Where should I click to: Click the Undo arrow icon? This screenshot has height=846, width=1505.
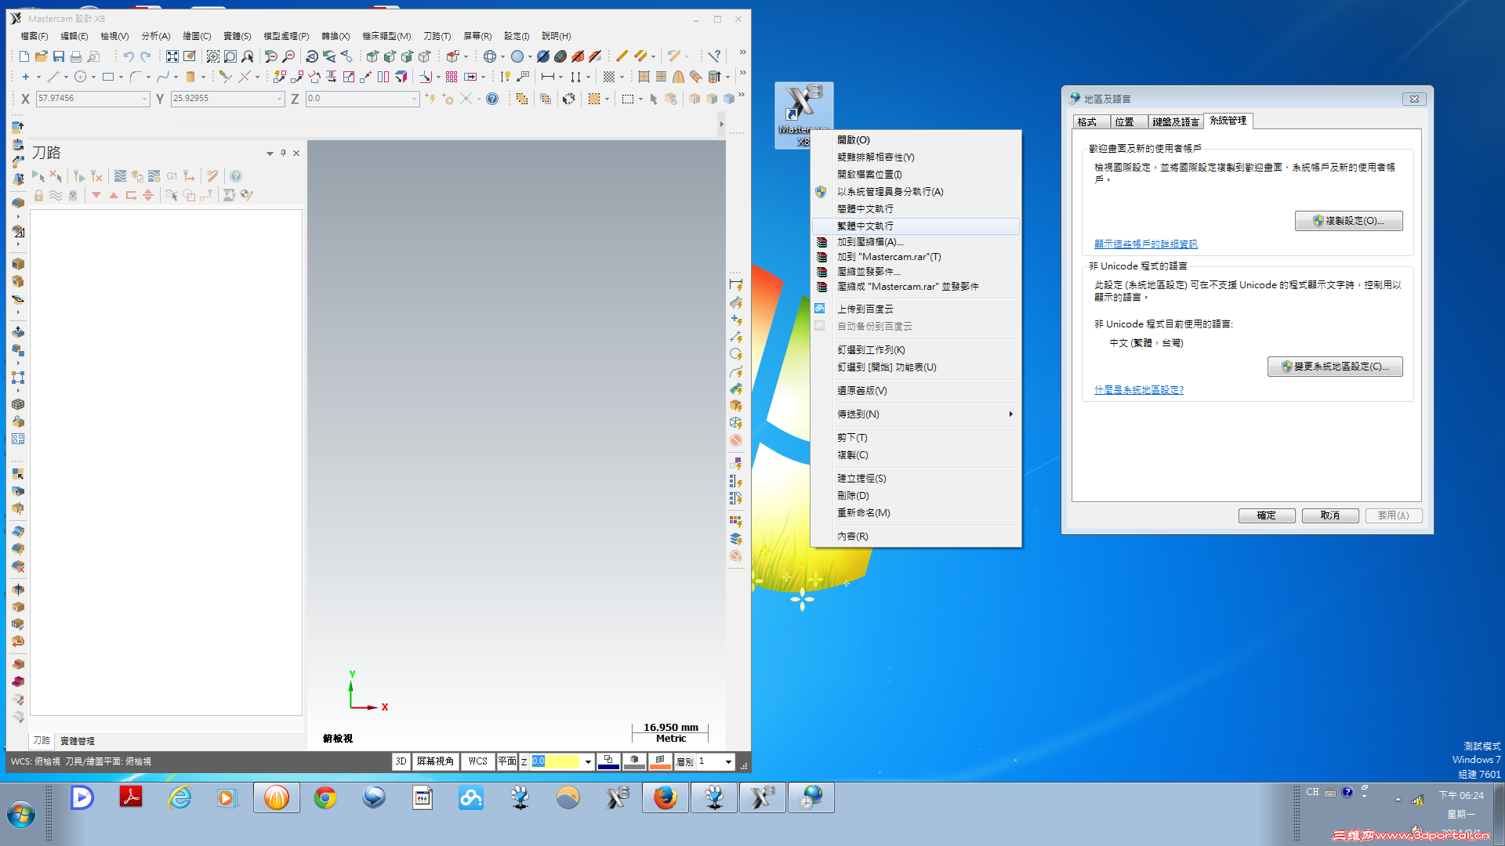tap(129, 56)
